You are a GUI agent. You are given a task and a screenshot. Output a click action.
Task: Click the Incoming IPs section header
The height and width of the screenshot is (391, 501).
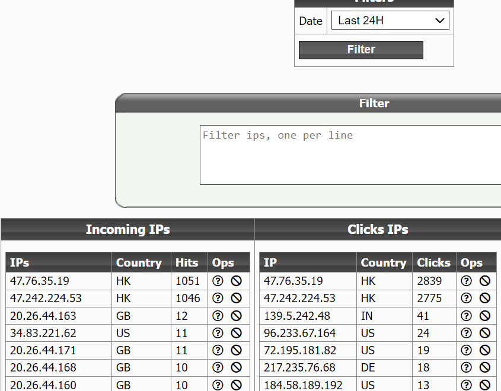128,229
